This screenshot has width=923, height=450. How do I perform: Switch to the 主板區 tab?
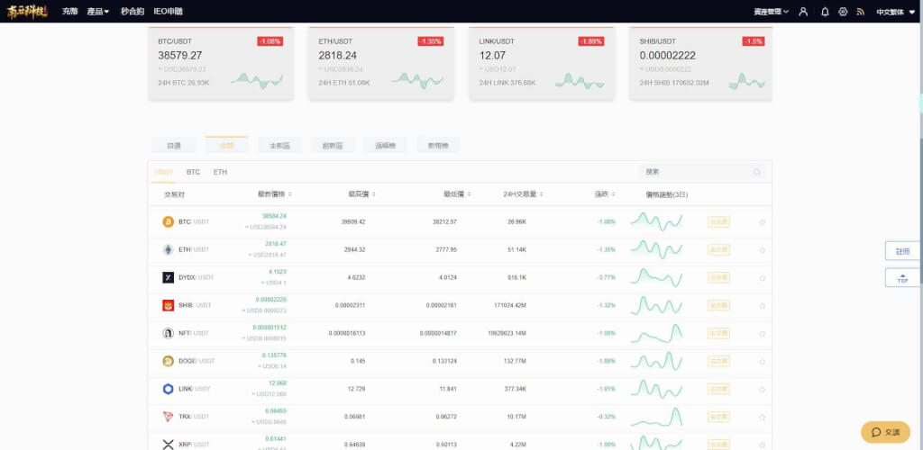coord(279,145)
